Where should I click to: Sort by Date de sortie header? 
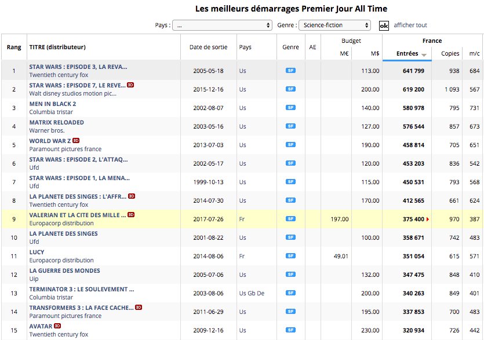[x=208, y=47]
